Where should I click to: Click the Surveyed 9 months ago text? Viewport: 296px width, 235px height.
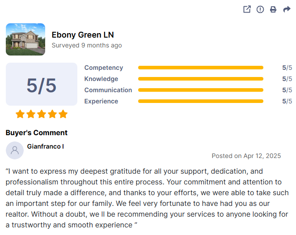pos(87,45)
